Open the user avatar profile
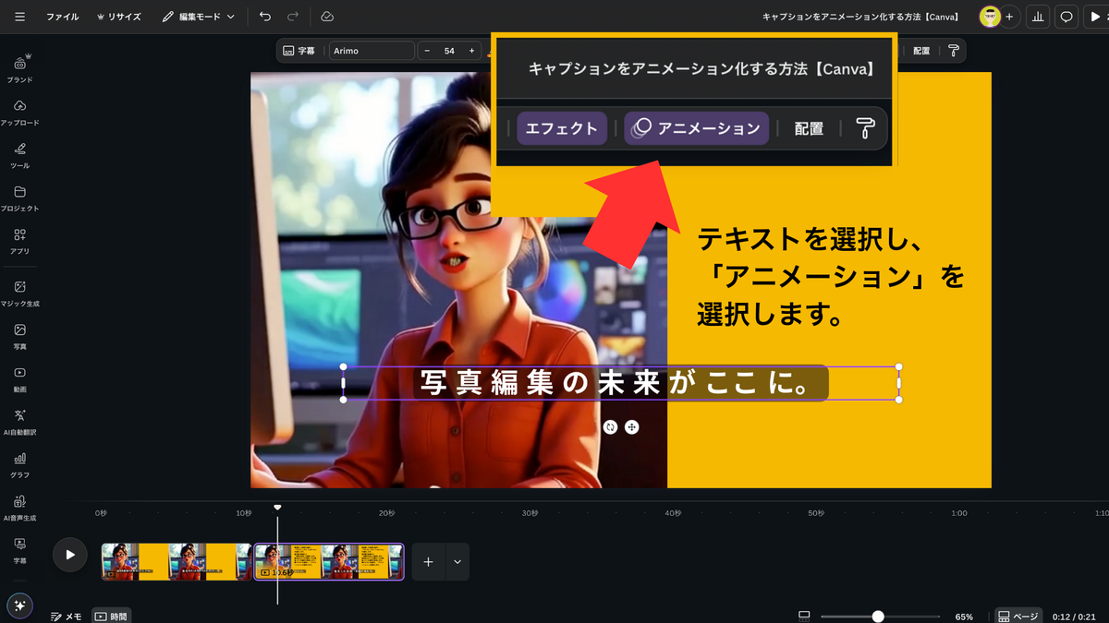The width and height of the screenshot is (1109, 623). point(990,17)
